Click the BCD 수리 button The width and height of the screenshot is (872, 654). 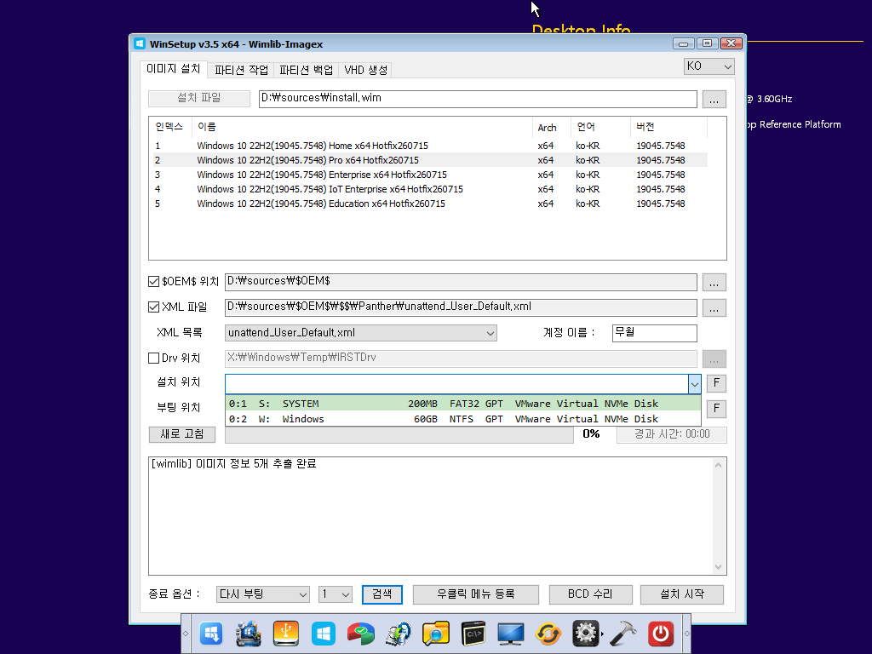click(590, 594)
